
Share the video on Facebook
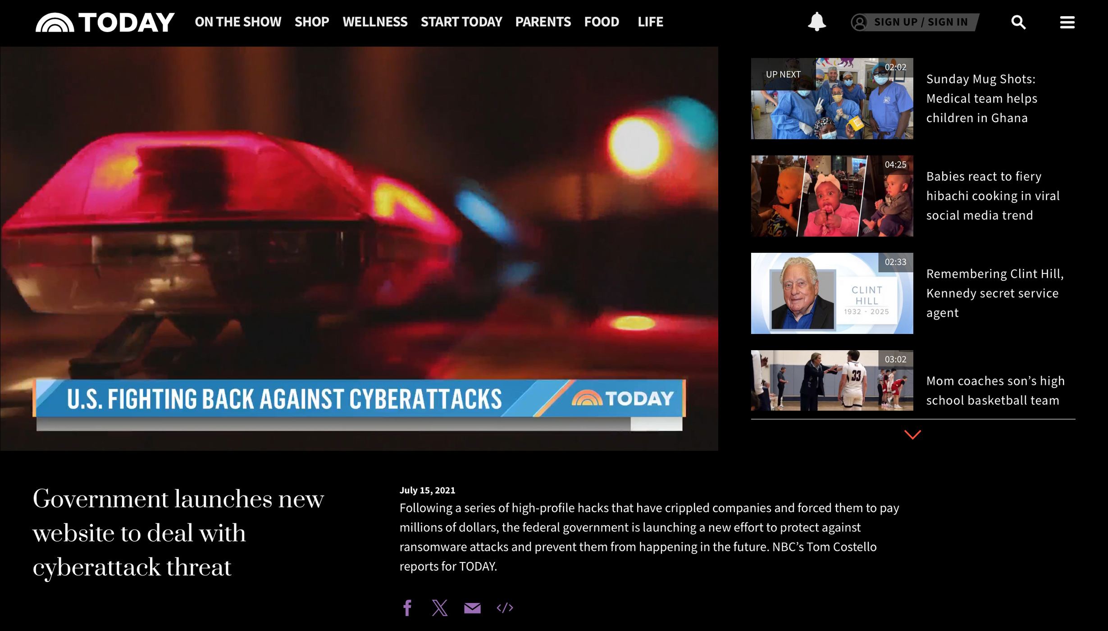(x=407, y=608)
